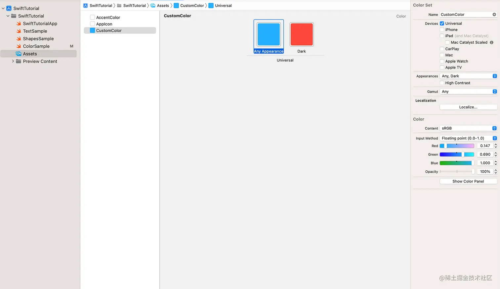
Task: Click the info icon beside Mac Catalyst Scaled
Action: click(492, 42)
